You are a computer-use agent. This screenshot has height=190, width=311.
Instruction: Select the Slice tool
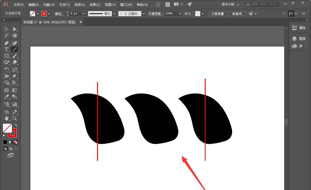(15, 112)
